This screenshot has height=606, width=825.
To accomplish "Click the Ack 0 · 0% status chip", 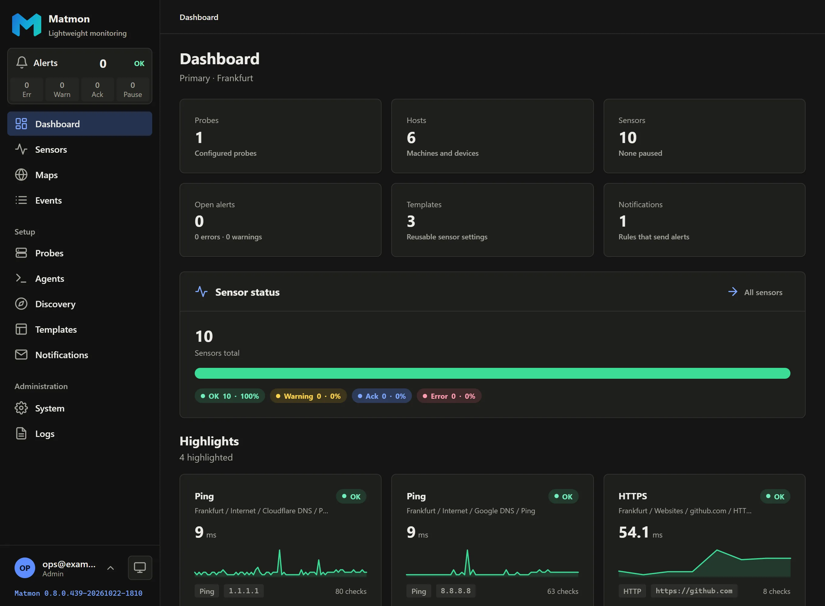I will click(x=382, y=396).
